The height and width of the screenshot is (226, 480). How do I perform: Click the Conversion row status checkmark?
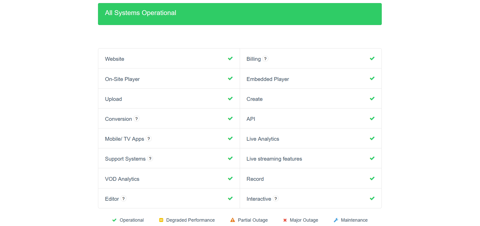(x=230, y=118)
